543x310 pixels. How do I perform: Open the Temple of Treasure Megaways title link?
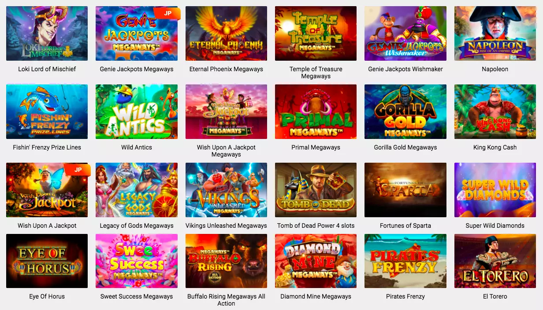316,73
